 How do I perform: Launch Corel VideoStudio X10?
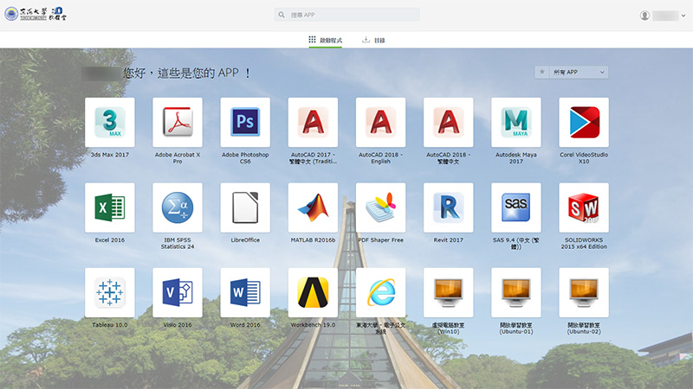[584, 123]
